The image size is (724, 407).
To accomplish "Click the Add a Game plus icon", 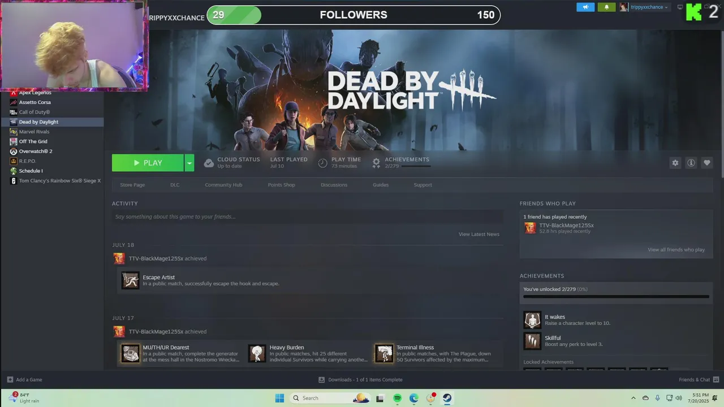I will [x=10, y=379].
